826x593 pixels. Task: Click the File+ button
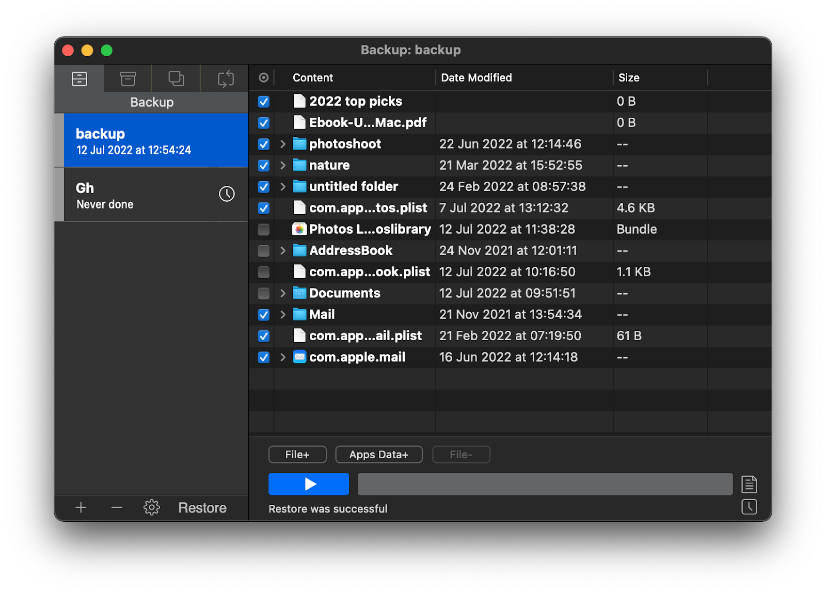pos(297,454)
